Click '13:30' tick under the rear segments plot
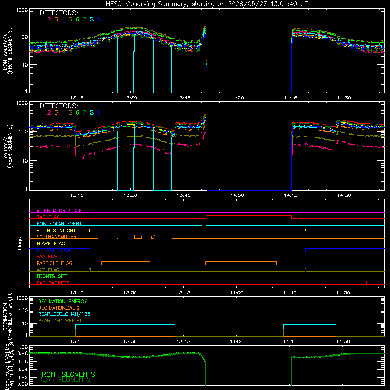The image size is (390, 390). tap(130, 195)
